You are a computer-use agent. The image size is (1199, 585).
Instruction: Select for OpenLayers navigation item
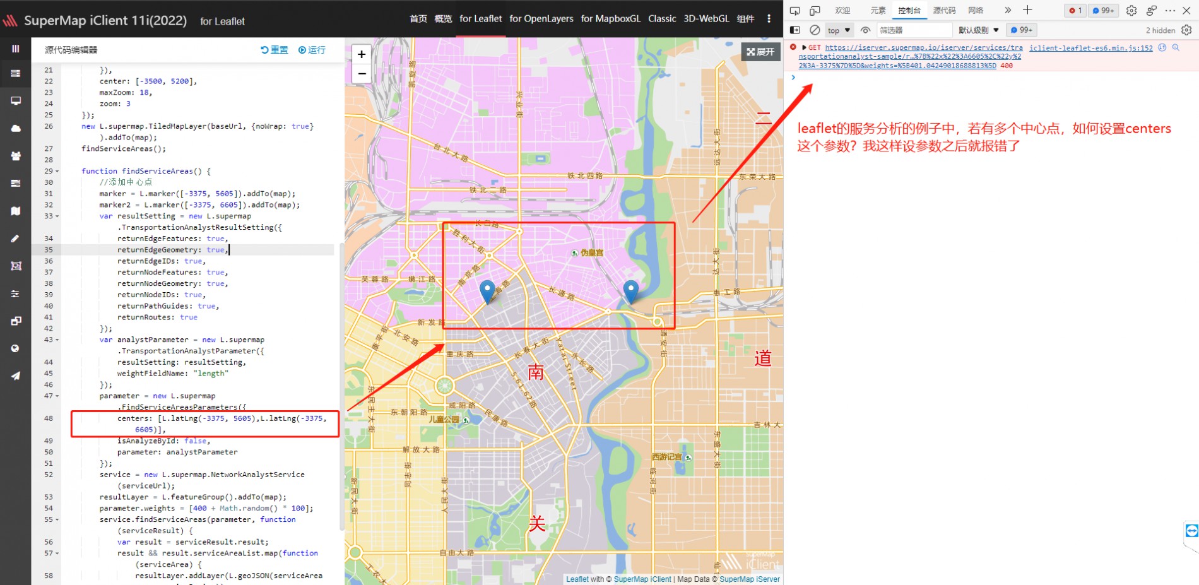pyautogui.click(x=541, y=19)
